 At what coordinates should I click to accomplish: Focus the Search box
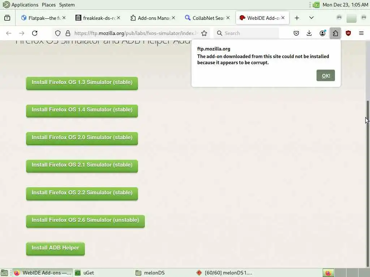click(246, 33)
